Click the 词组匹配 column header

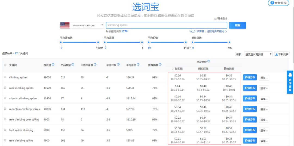[x=203, y=69]
